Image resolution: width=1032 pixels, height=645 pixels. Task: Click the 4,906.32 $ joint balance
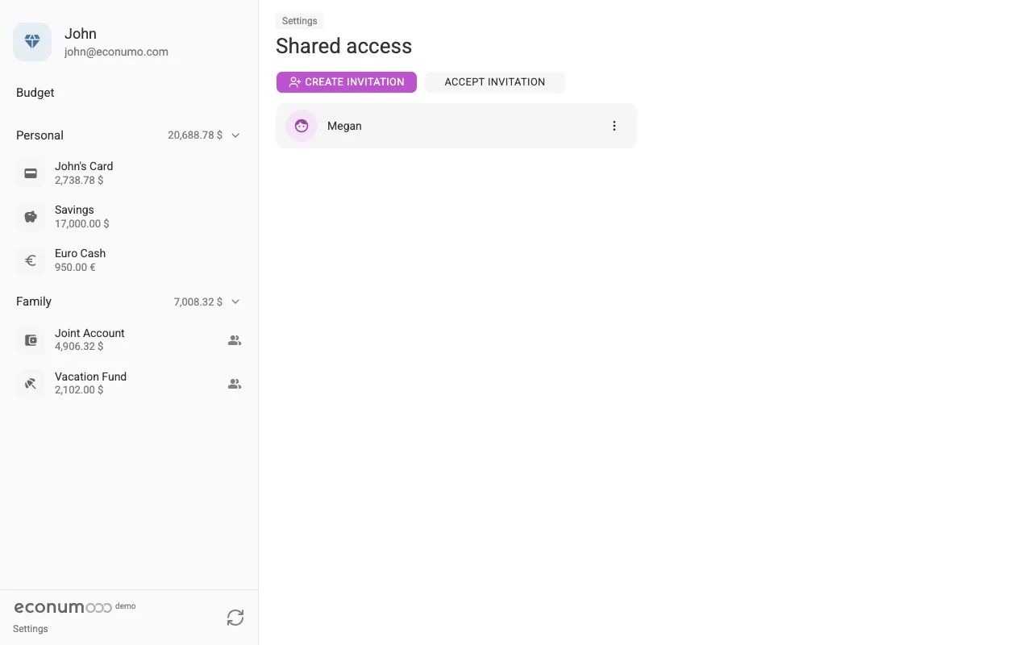[79, 347]
